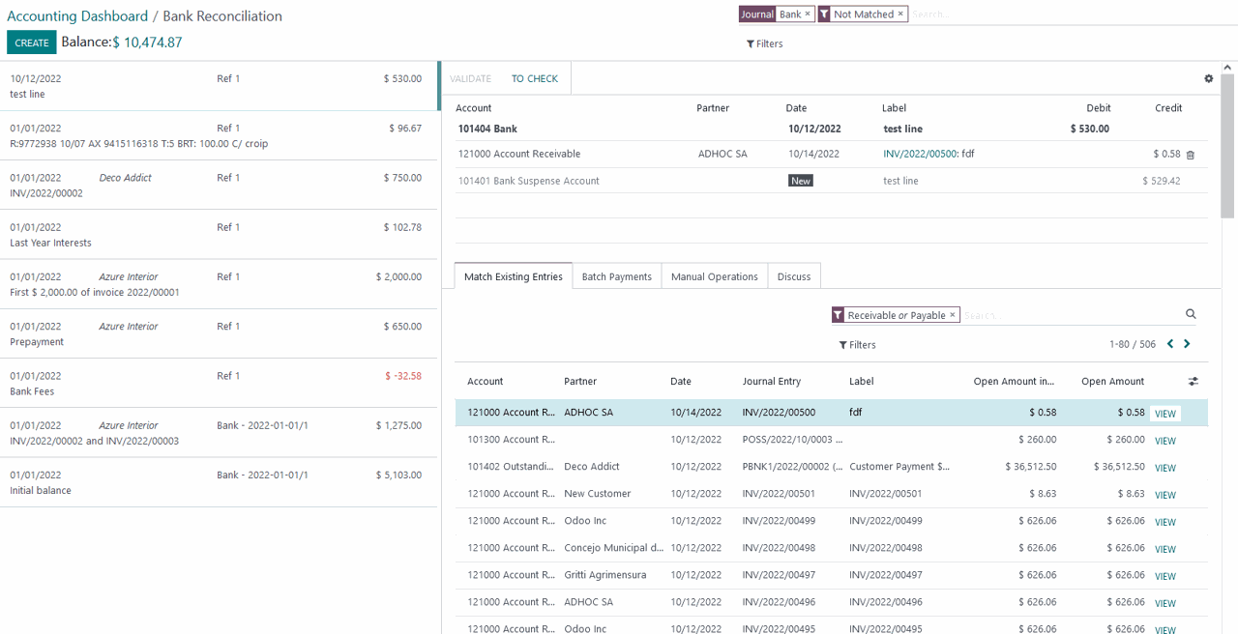Viewport: 1238px width, 634px height.
Task: Delete the INV/2022/00500 line using the trash icon
Action: tap(1190, 155)
